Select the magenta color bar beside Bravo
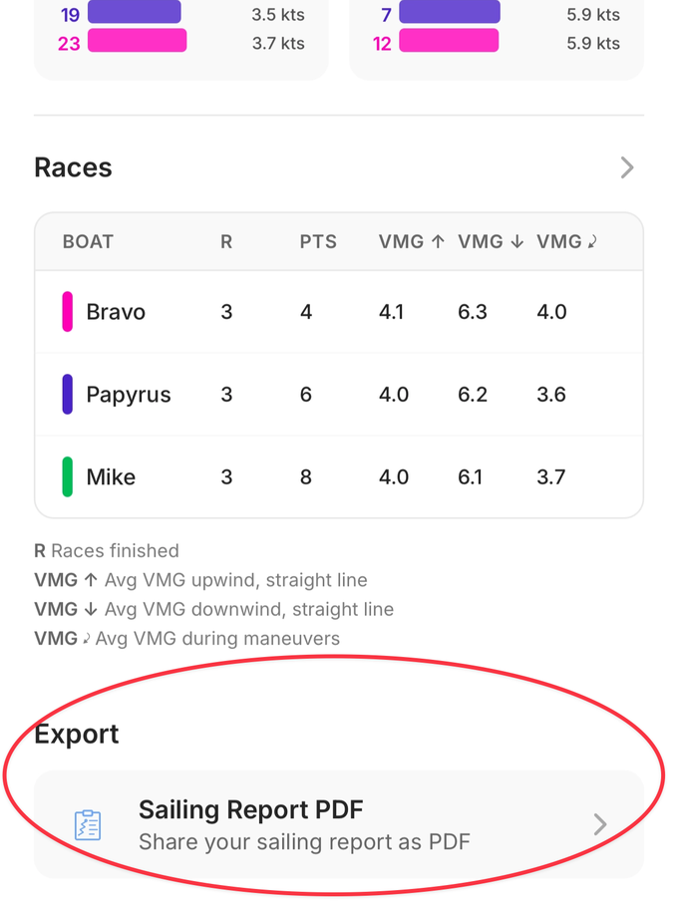 click(66, 311)
